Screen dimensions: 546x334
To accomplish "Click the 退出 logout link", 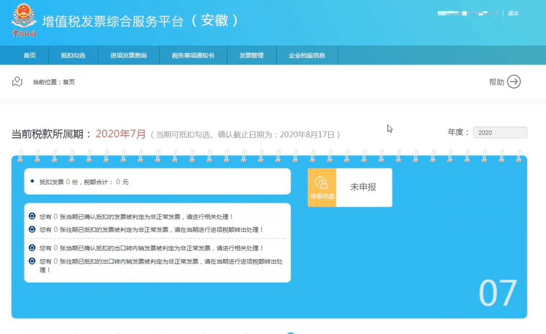I will [513, 13].
